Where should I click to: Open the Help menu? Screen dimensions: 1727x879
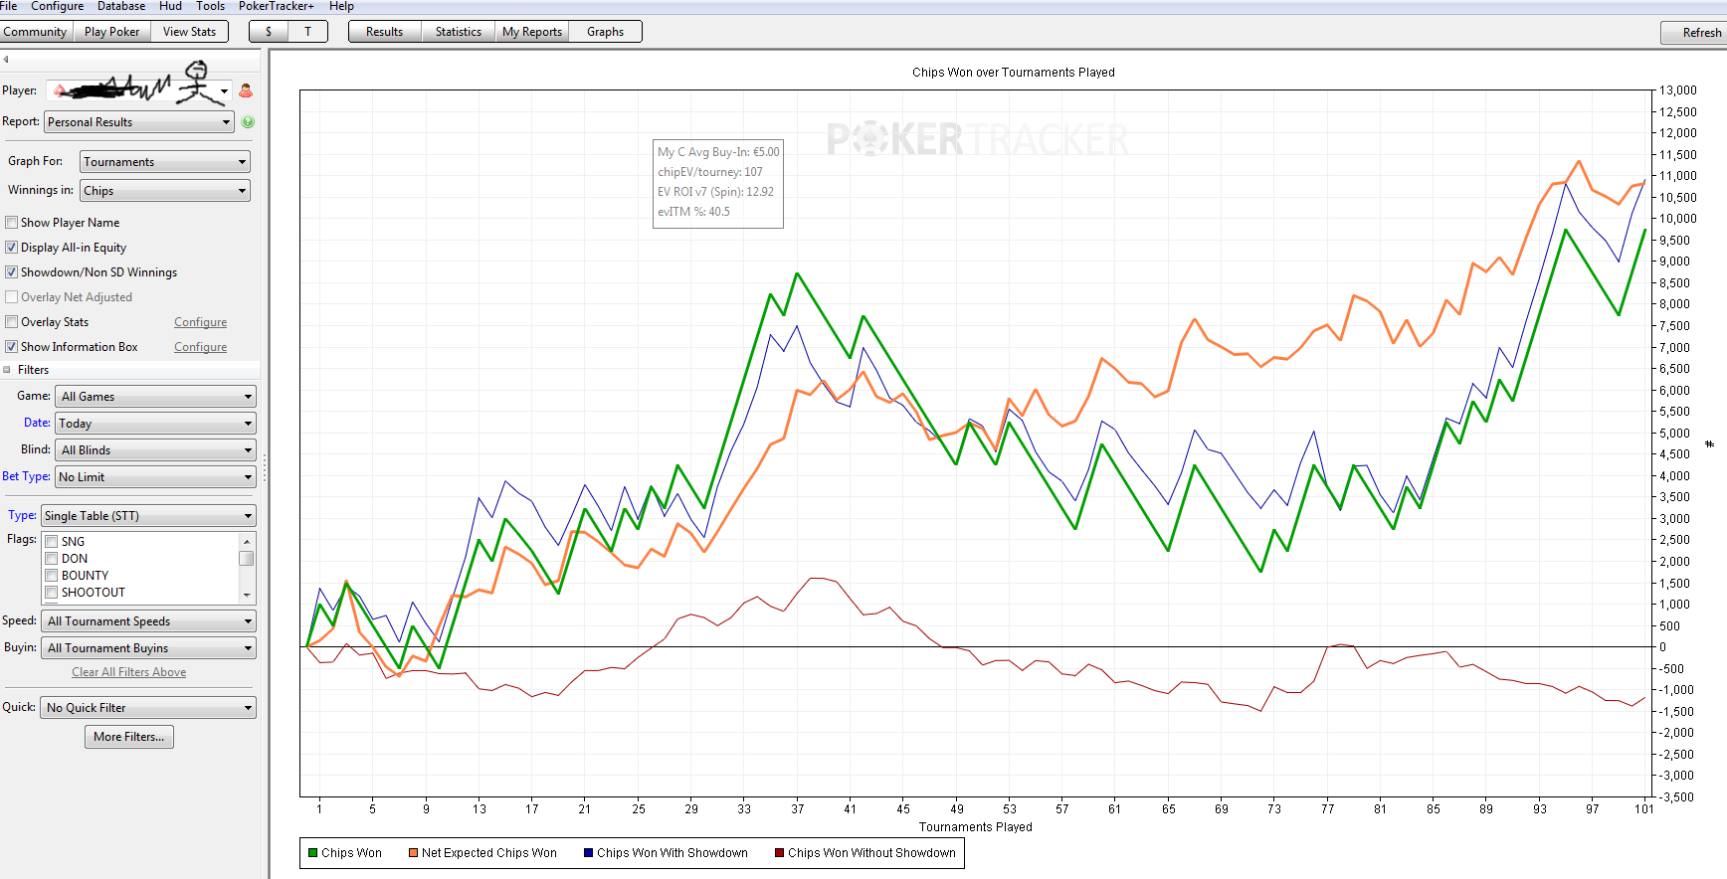pos(341,6)
